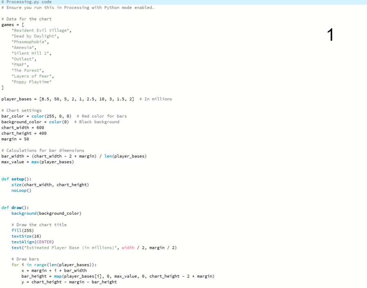Click the string "Resident Evil Village"
The image size is (367, 288).
(x=40, y=31)
